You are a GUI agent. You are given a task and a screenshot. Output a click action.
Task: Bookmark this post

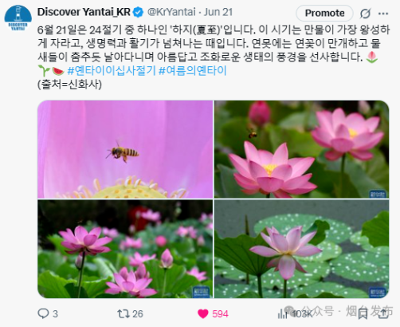tap(363, 313)
